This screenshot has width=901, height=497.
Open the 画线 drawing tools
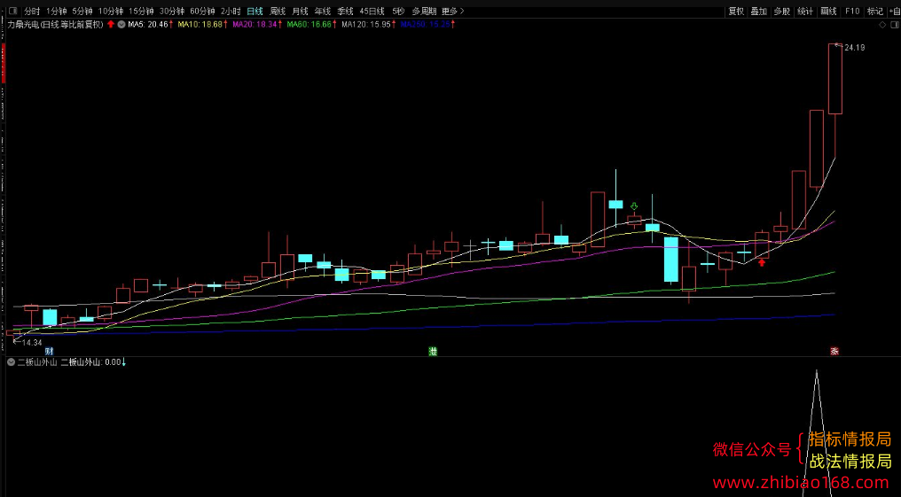828,11
